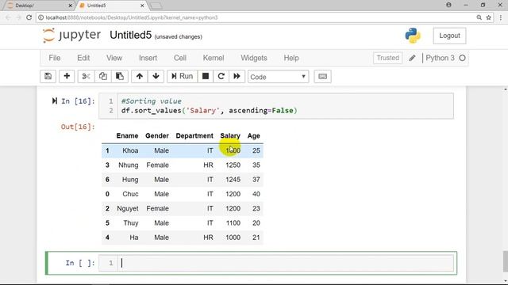Run the selected cell
The width and height of the screenshot is (508, 285).
click(x=182, y=76)
